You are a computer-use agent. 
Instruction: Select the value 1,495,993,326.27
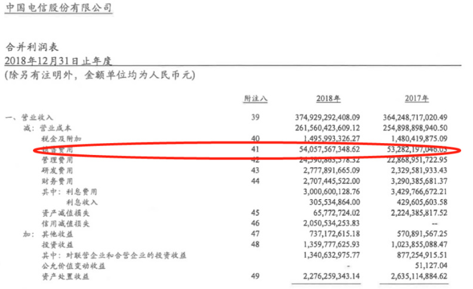[332, 138]
